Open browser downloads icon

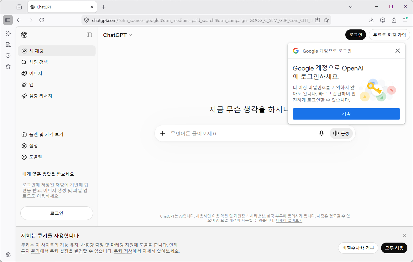pos(371,20)
